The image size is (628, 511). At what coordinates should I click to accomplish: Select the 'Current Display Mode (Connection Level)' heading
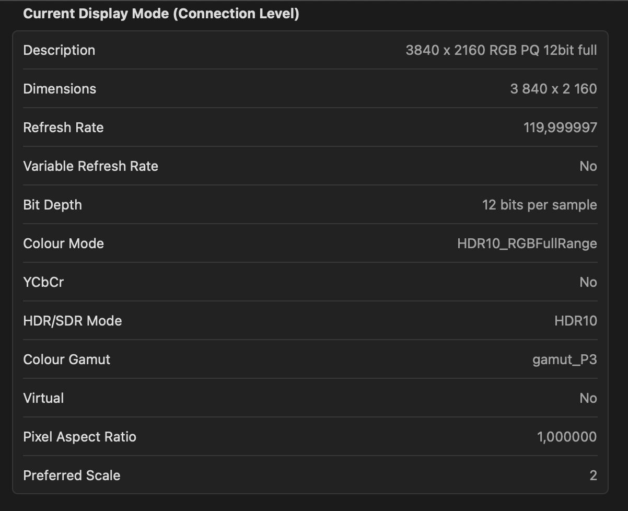[161, 14]
